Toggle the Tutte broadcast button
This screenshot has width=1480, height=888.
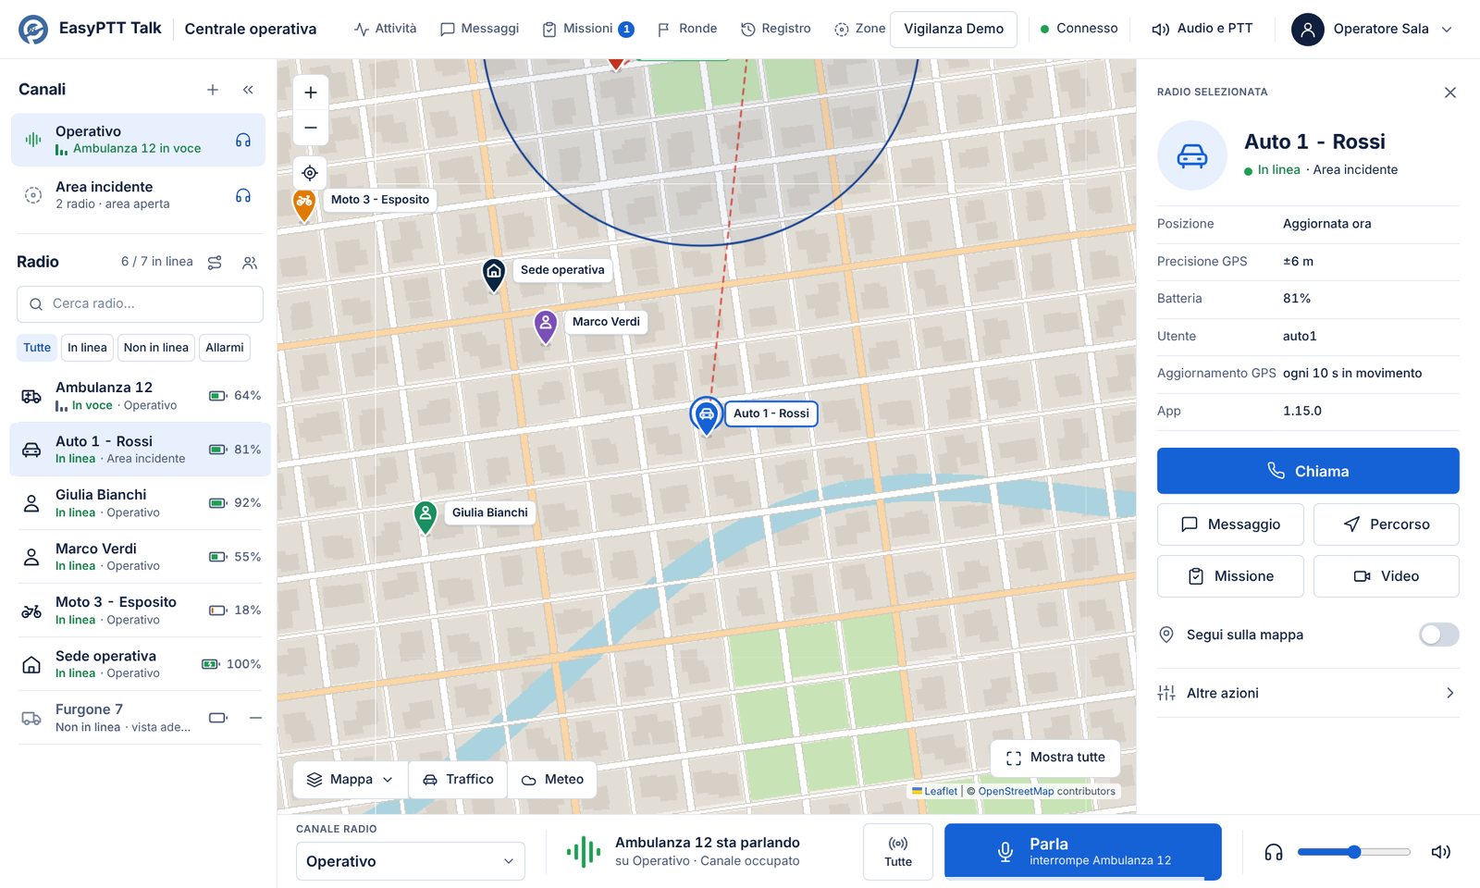click(898, 851)
